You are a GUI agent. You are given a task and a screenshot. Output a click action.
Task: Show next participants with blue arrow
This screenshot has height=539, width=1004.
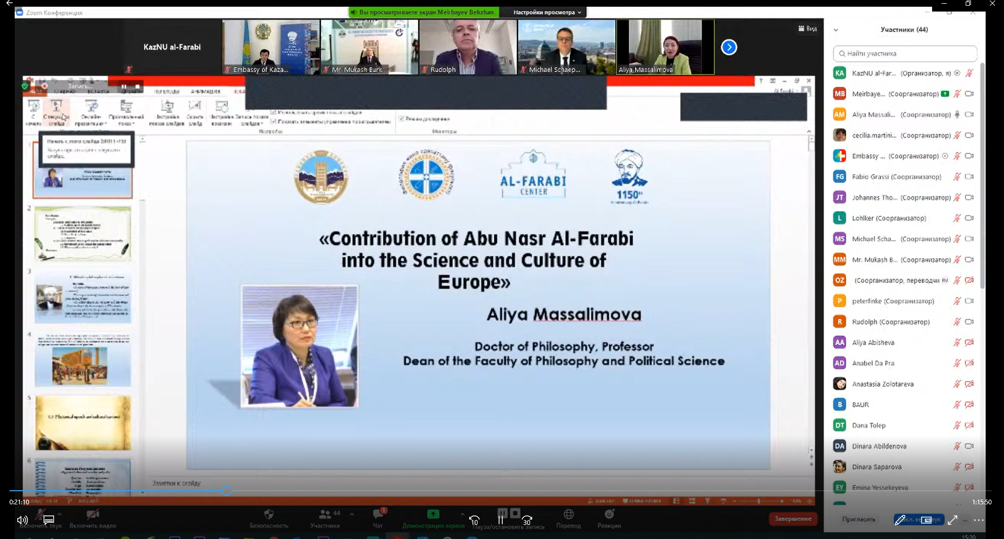tap(728, 47)
